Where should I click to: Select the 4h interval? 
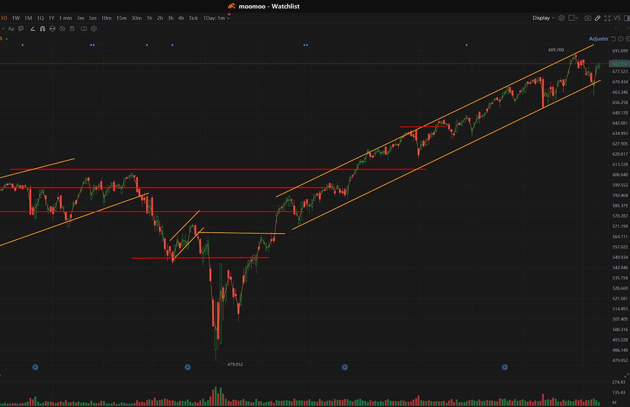(181, 18)
